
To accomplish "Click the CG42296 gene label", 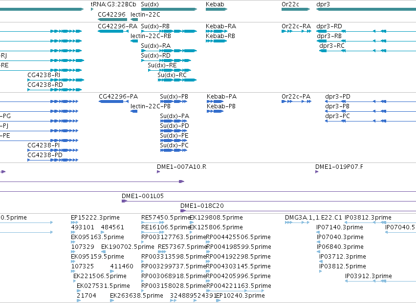I will (x=111, y=14).
